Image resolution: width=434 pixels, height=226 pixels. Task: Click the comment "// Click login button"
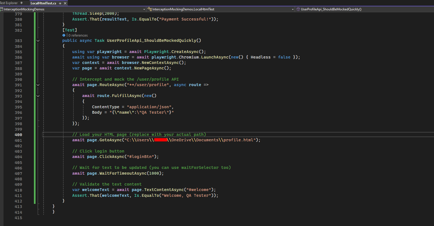pos(98,151)
